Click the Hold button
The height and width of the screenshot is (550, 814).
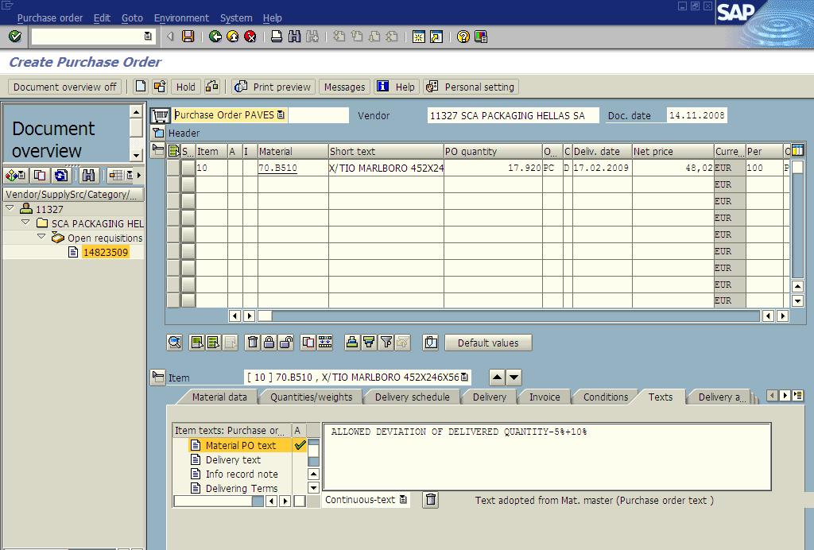[185, 87]
